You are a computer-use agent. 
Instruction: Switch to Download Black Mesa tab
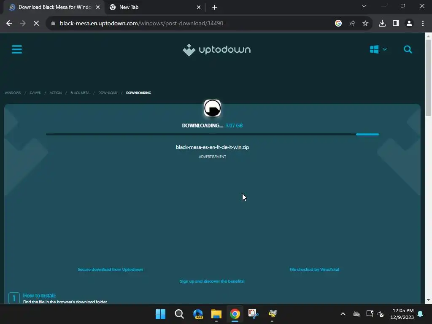pyautogui.click(x=54, y=7)
